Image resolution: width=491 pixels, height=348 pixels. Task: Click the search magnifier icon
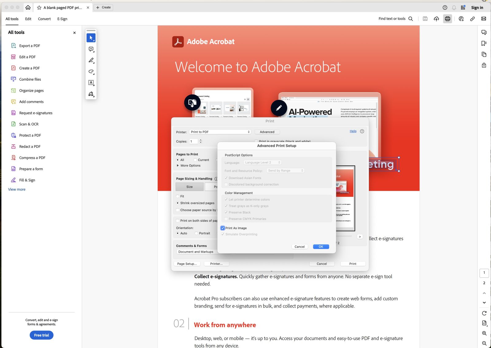[x=411, y=19]
